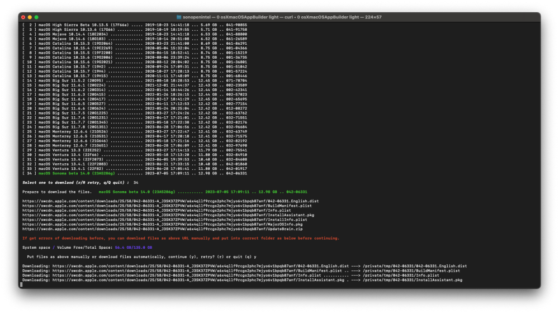Viewport: 559px width, 313px height.
Task: Pick row 'macOS Catalina 10.15.7 (19H2)'
Action: pos(135,67)
